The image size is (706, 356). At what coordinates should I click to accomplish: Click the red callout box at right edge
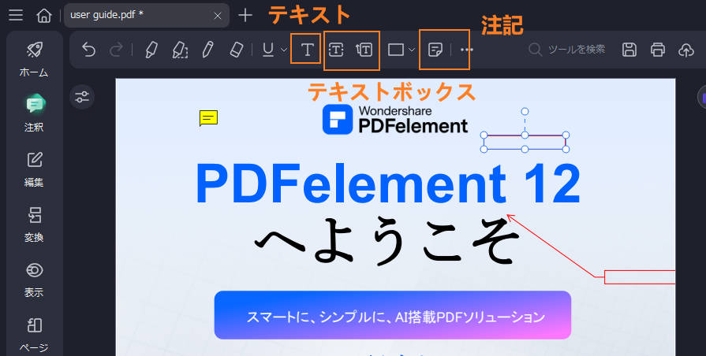pos(640,277)
